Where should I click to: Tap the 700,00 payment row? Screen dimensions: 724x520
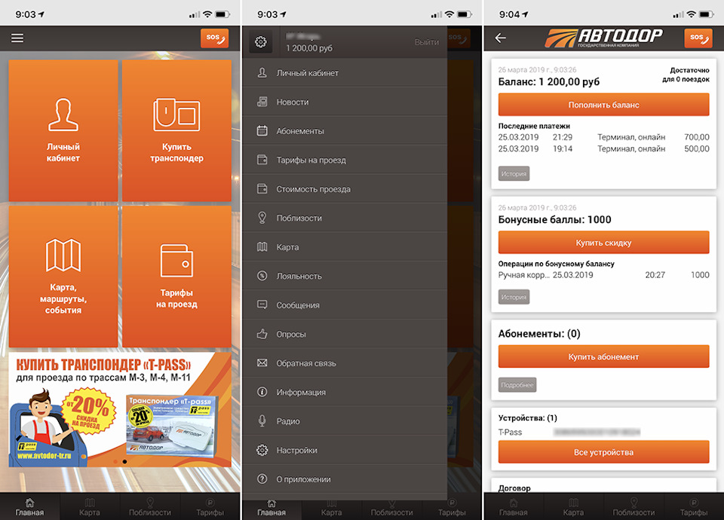click(603, 137)
